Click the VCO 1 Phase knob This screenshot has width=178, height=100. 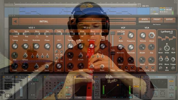tap(47, 46)
